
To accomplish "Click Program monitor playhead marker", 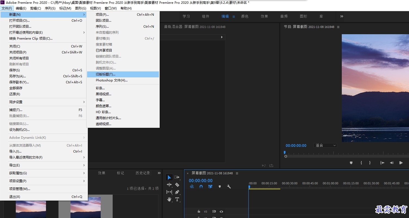I will [x=285, y=153].
